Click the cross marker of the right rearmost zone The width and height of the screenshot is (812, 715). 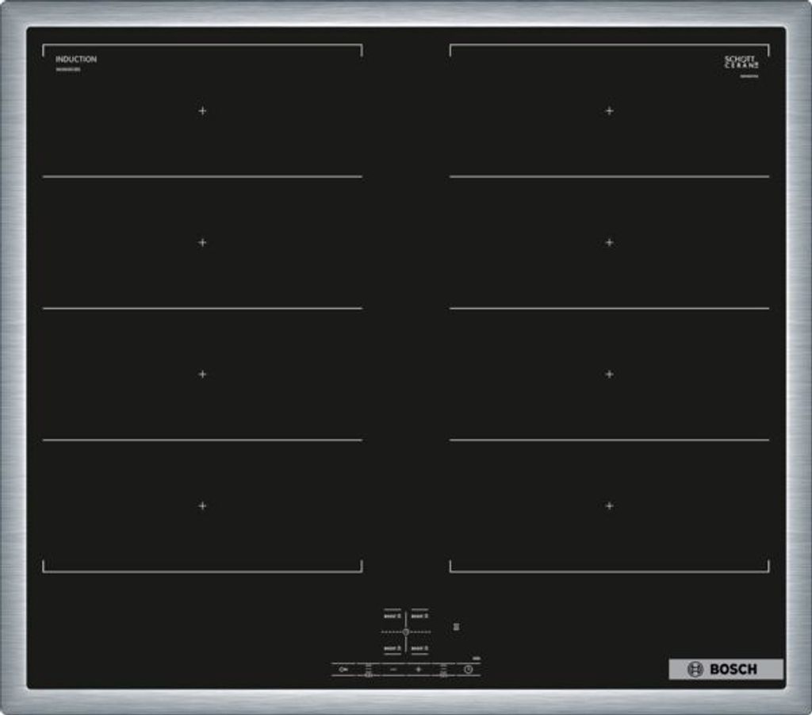click(x=609, y=111)
